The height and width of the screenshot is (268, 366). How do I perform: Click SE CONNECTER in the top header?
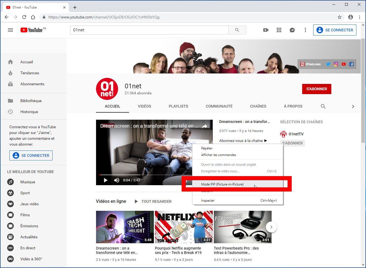[335, 30]
